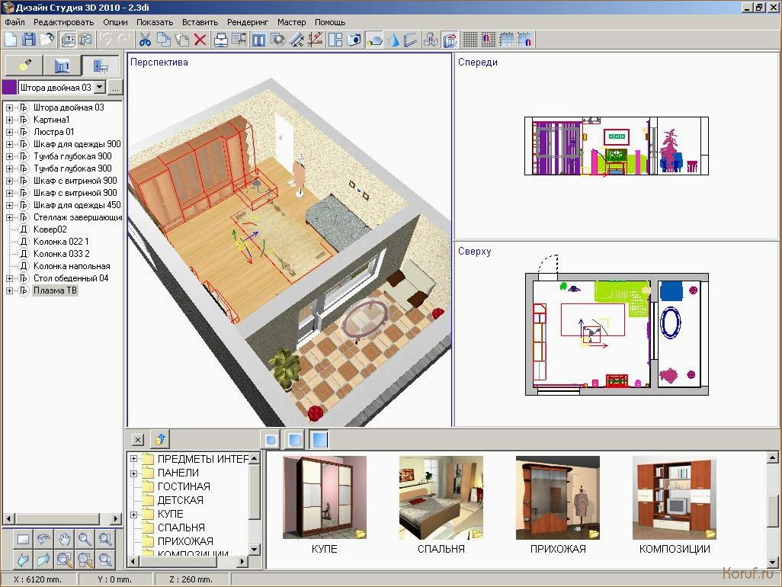This screenshot has width=782, height=587.
Task: Open the ПРИХОЖАЯ hallway thumbnail
Action: click(x=558, y=497)
